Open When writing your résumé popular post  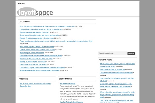tap(117, 65)
